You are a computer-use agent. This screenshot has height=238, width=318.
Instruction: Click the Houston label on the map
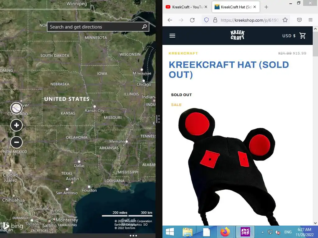pos(89,190)
